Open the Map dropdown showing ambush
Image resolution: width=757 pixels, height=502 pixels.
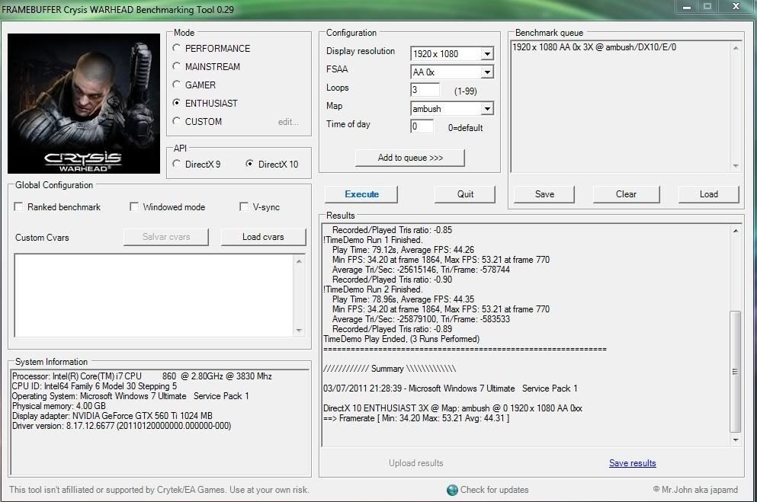[487, 108]
